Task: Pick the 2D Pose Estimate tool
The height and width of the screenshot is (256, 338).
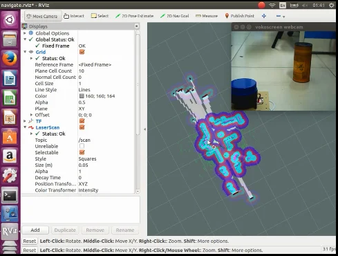Action: [134, 16]
